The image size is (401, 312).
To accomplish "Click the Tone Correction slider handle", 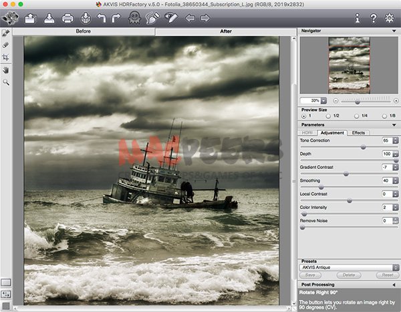I will 364,147.
